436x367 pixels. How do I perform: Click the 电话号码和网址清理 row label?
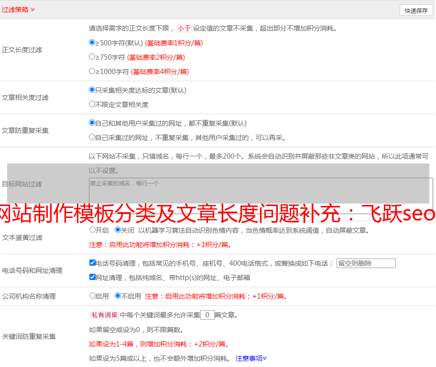tap(32, 270)
